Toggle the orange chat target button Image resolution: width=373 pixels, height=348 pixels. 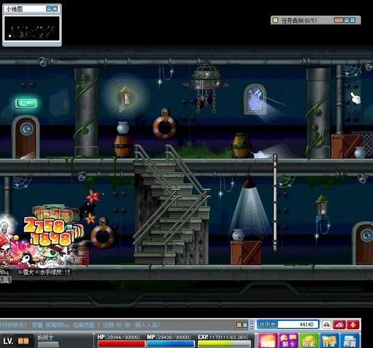[x=239, y=325]
